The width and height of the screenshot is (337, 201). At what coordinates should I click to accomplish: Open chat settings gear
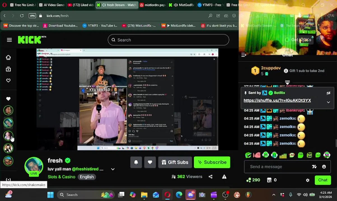coord(308,180)
